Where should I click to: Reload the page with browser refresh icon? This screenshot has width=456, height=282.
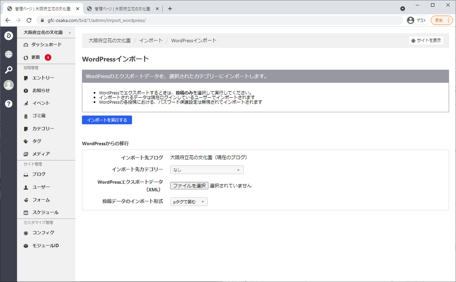(x=29, y=20)
